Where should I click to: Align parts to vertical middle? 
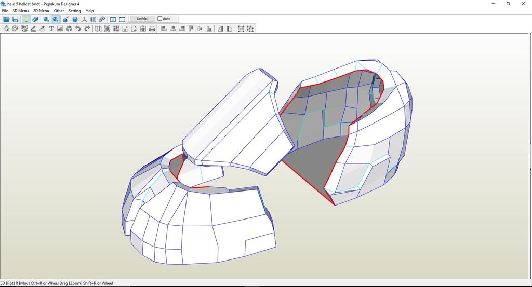coord(200,29)
